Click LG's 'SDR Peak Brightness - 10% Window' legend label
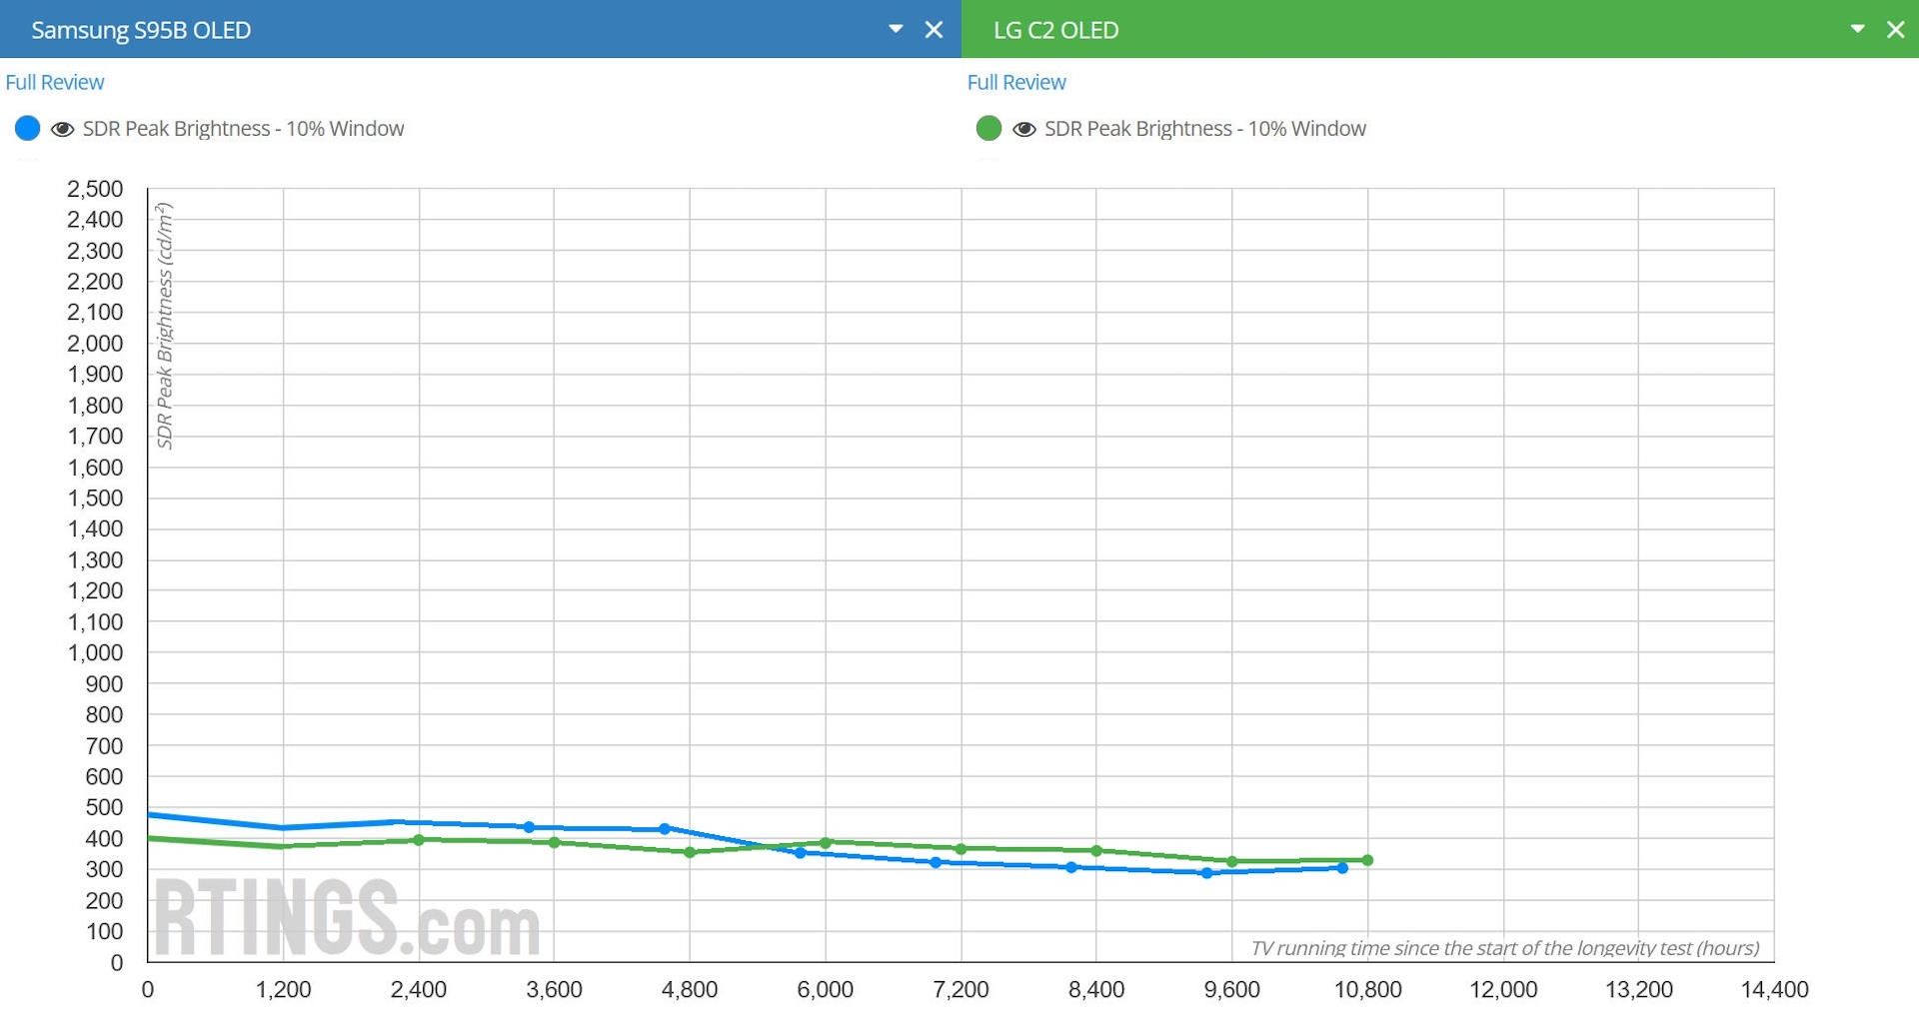Screen dimensions: 1919x1019 1205,129
